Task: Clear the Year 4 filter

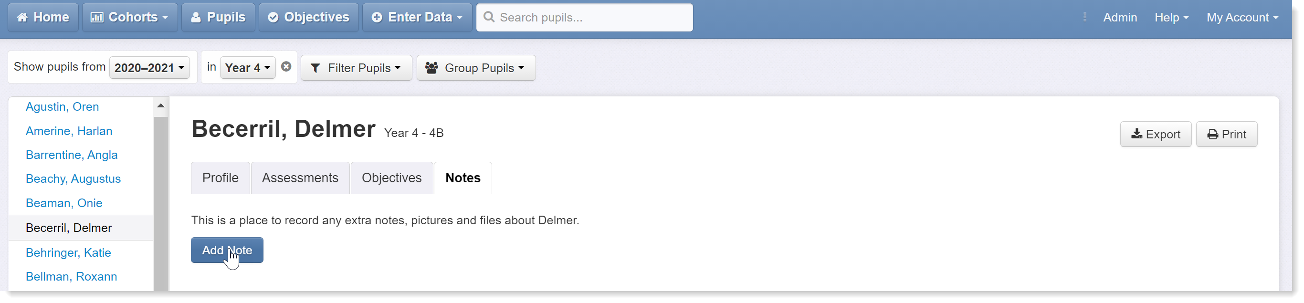Action: [x=286, y=67]
